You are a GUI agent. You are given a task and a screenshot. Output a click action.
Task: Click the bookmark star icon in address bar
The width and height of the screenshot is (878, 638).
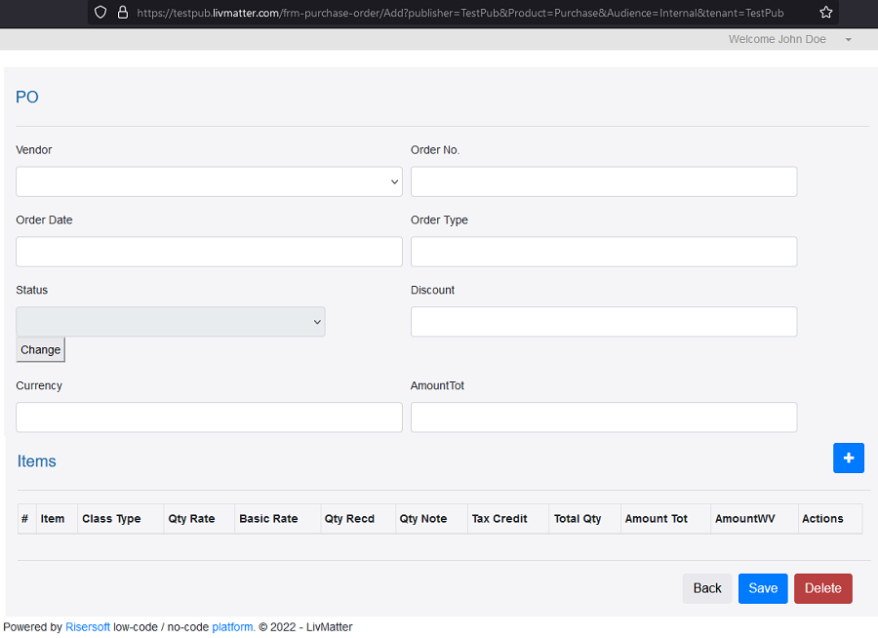(826, 13)
